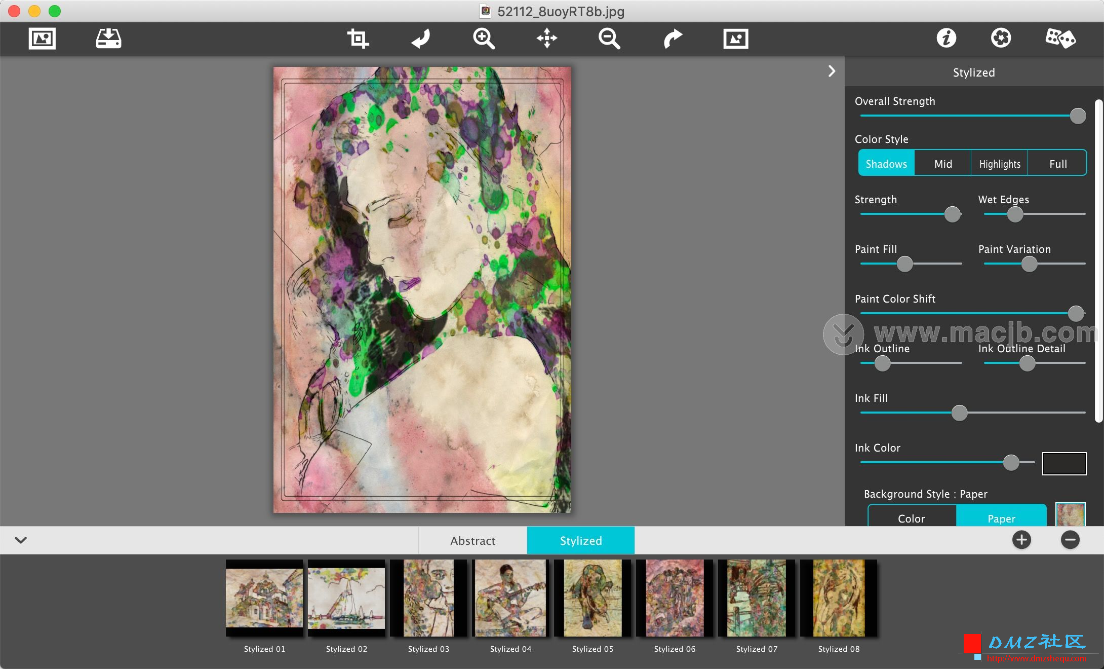Screen dimensions: 1104x669
Task: Adjust the Strength slider handle
Action: pos(953,214)
